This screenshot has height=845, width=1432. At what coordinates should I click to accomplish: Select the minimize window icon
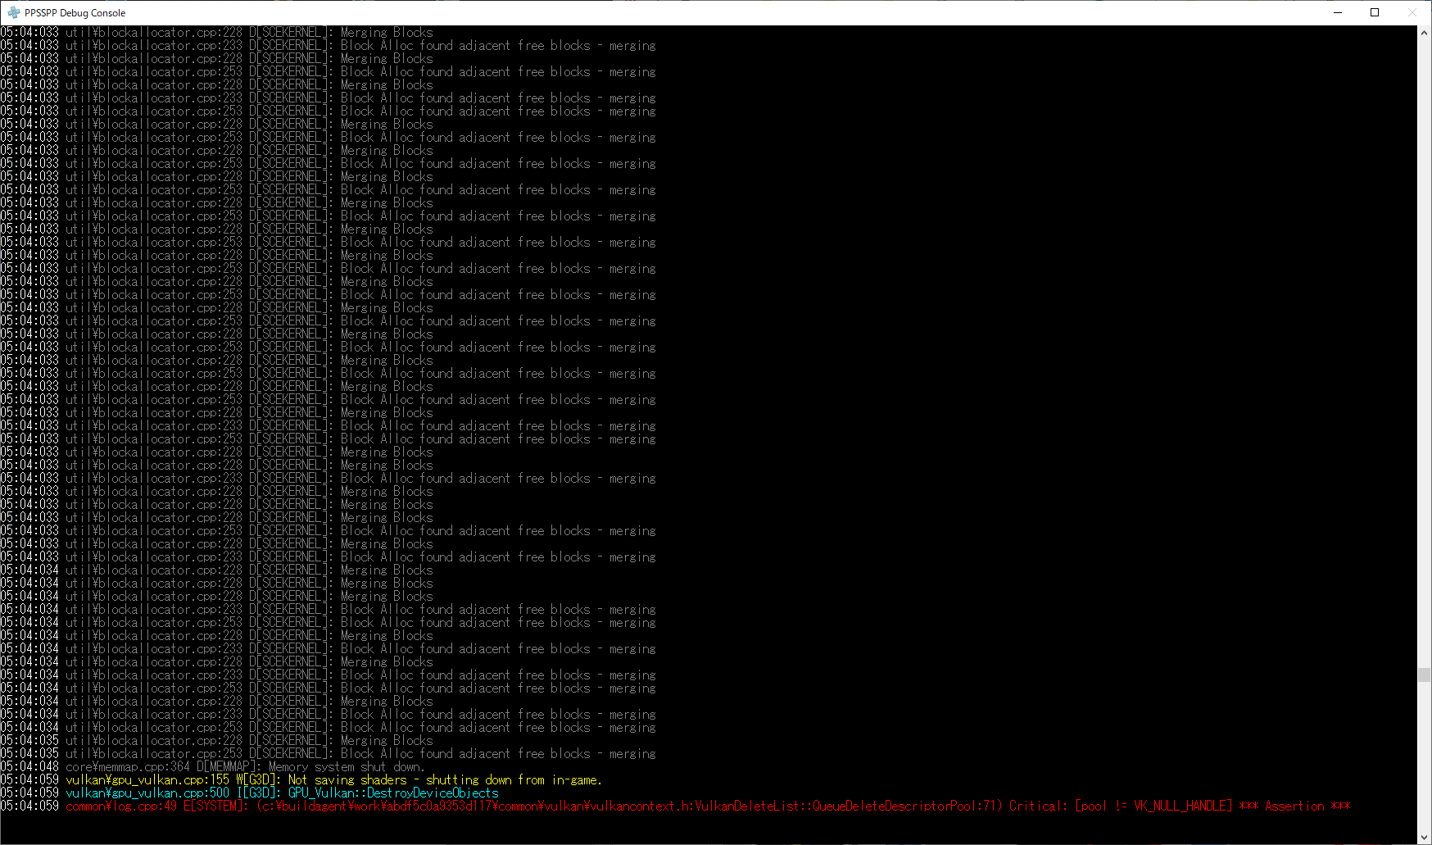point(1337,12)
